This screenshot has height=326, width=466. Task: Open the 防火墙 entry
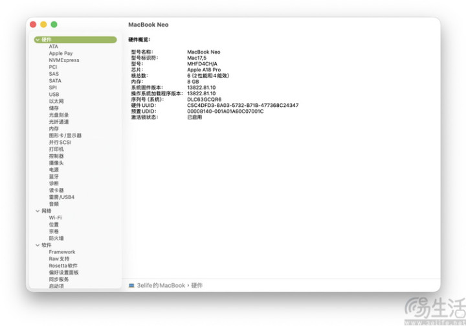56,238
